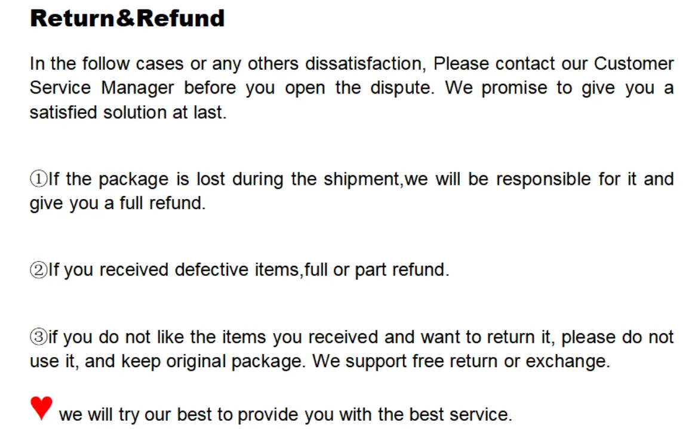This screenshot has width=698, height=447.
Task: Click the Return&Refund heading
Action: tap(127, 18)
